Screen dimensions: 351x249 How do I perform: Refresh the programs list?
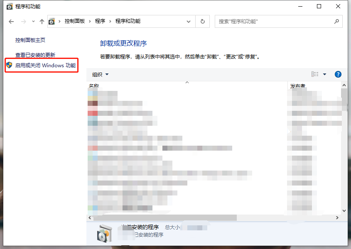[x=203, y=22]
